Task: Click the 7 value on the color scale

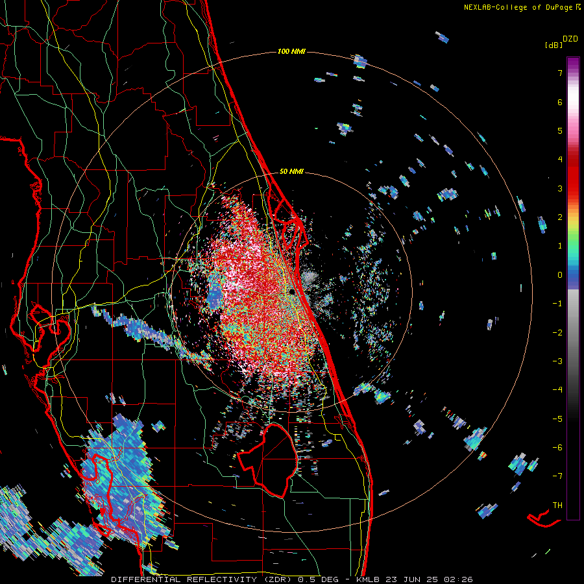Action: [x=560, y=73]
